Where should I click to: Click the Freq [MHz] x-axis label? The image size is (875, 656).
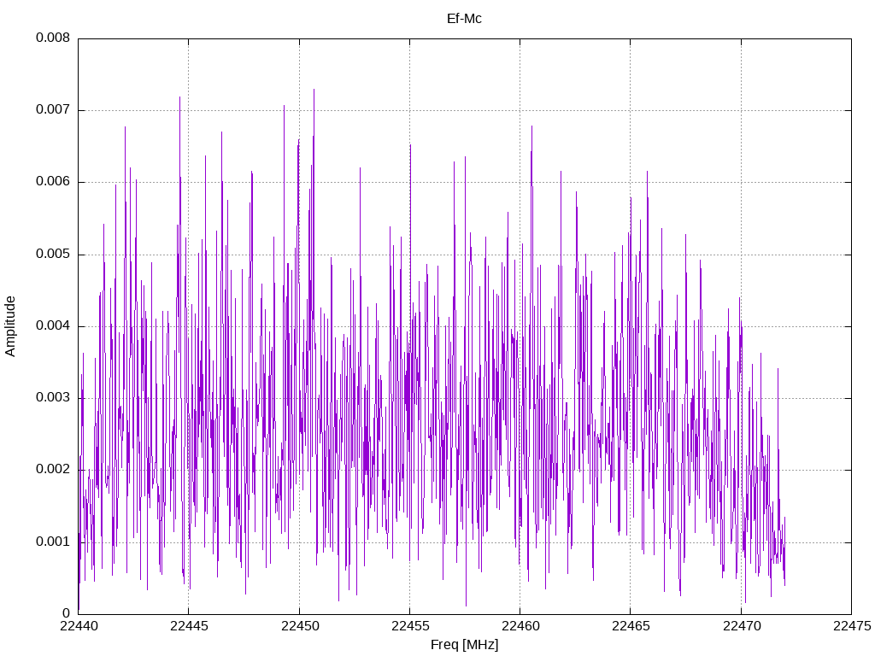[x=464, y=645]
